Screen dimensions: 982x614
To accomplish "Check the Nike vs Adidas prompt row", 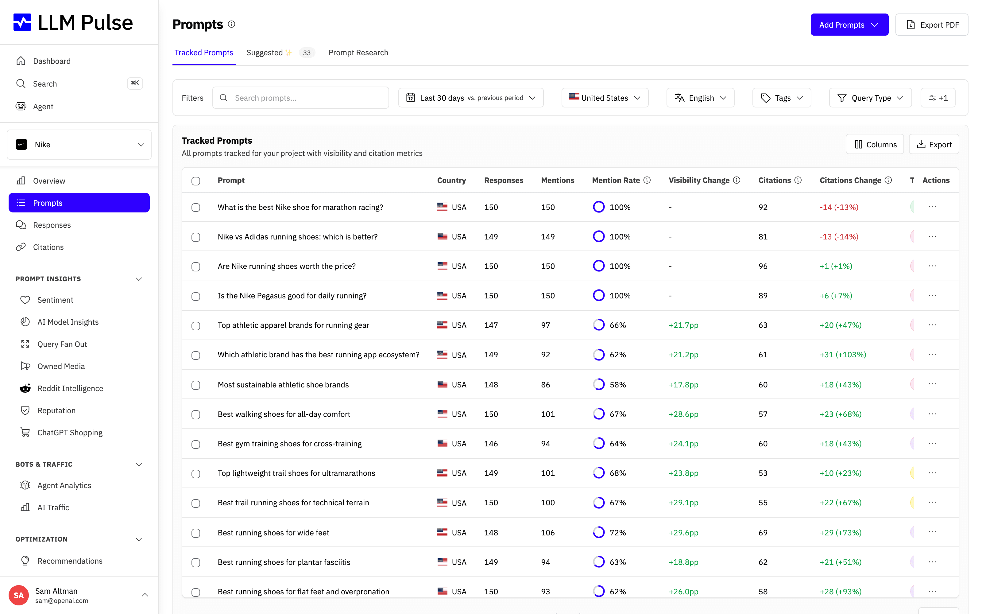I will (195, 237).
